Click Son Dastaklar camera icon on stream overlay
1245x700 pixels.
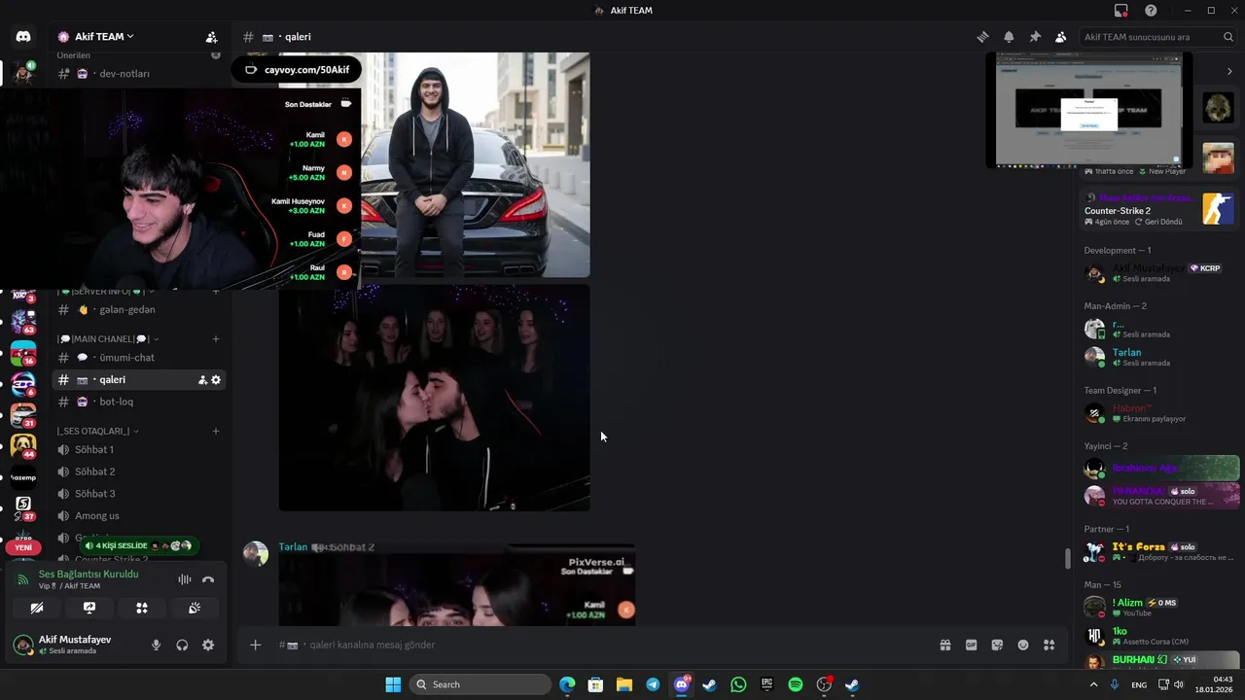[x=345, y=103]
